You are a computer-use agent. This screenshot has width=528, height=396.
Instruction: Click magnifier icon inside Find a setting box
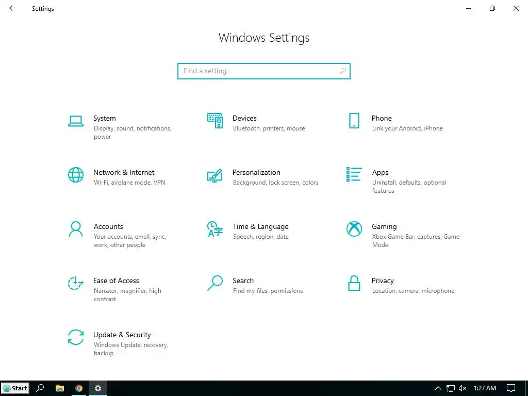coord(343,71)
